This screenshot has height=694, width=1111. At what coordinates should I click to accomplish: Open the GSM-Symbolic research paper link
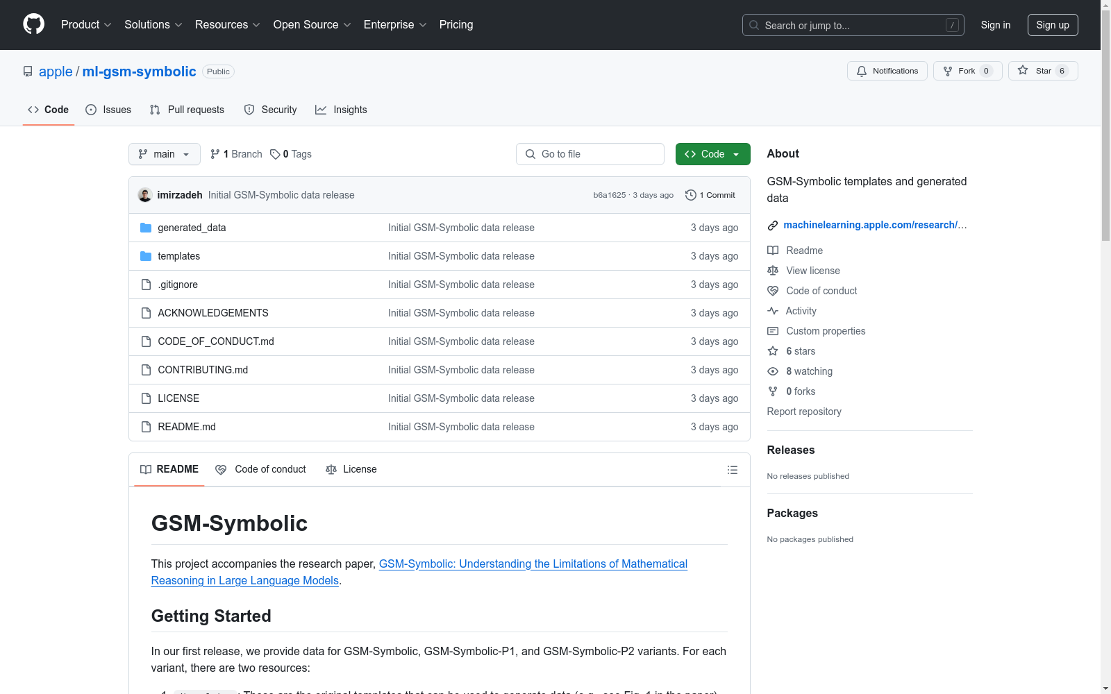point(419,572)
